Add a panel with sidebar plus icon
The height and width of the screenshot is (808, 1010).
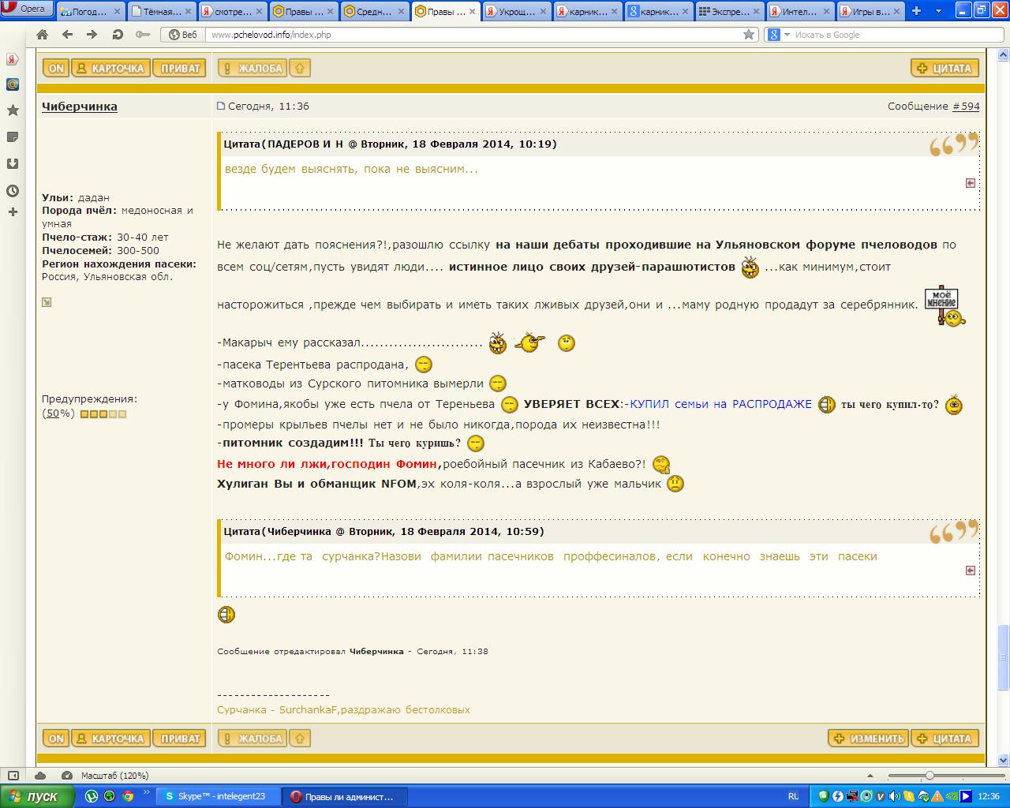tap(13, 211)
